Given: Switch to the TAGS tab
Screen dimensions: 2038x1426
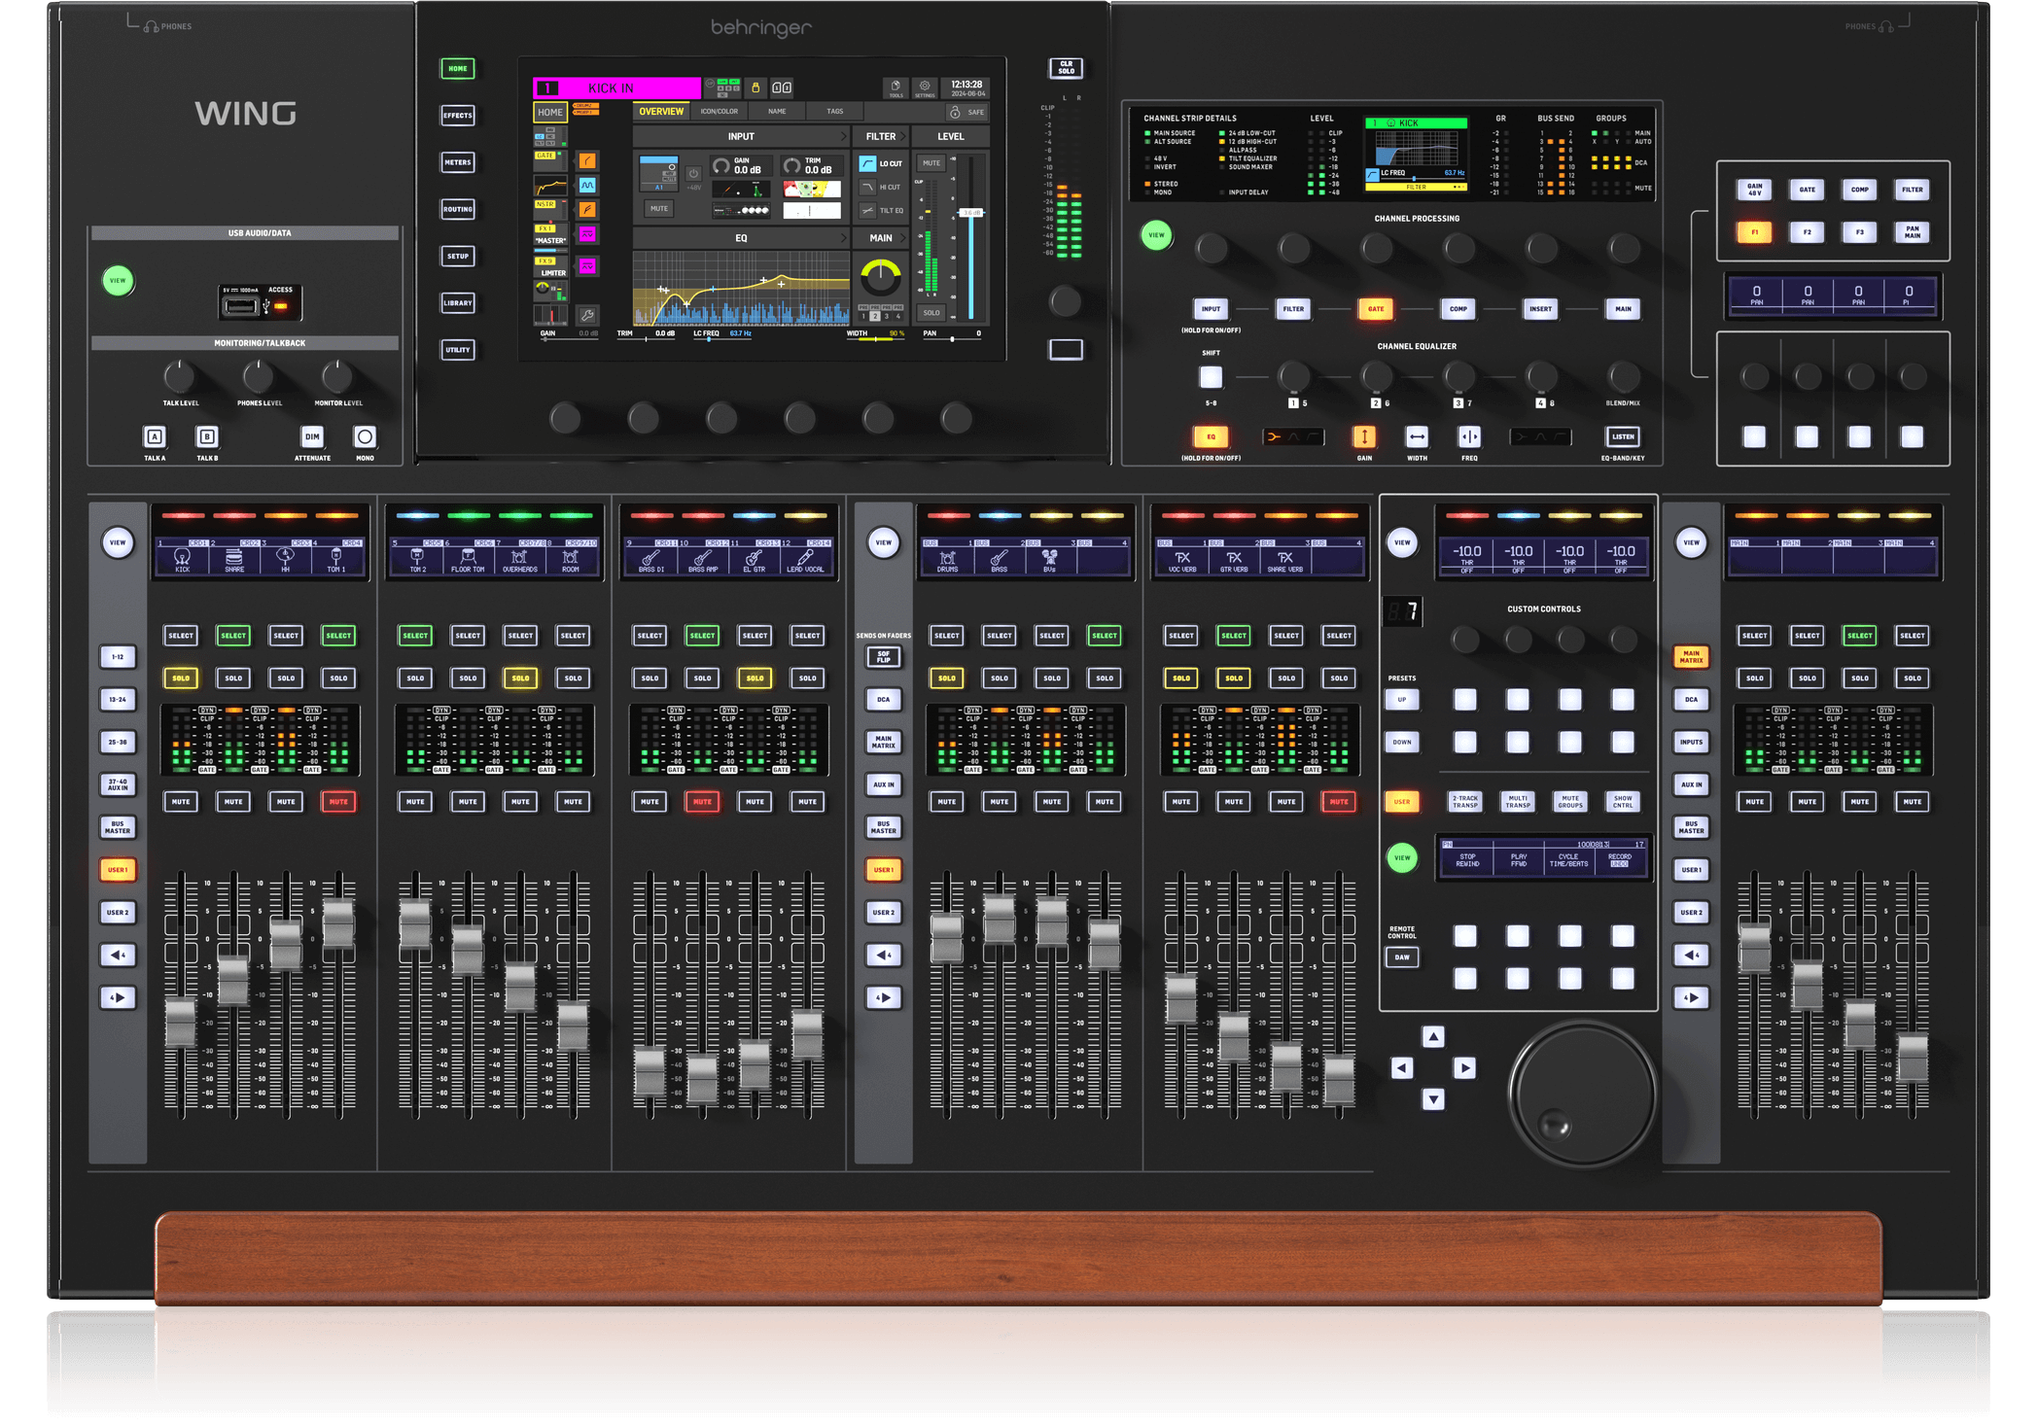Looking at the screenshot, I should point(835,112).
